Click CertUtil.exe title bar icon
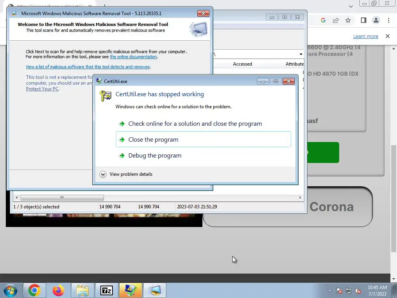Viewport: 397px width, 298px height. 99,81
